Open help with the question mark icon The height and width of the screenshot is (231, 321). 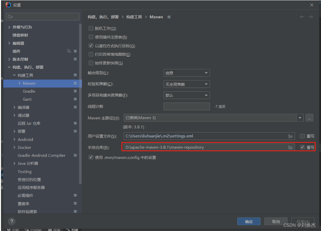click(12, 221)
